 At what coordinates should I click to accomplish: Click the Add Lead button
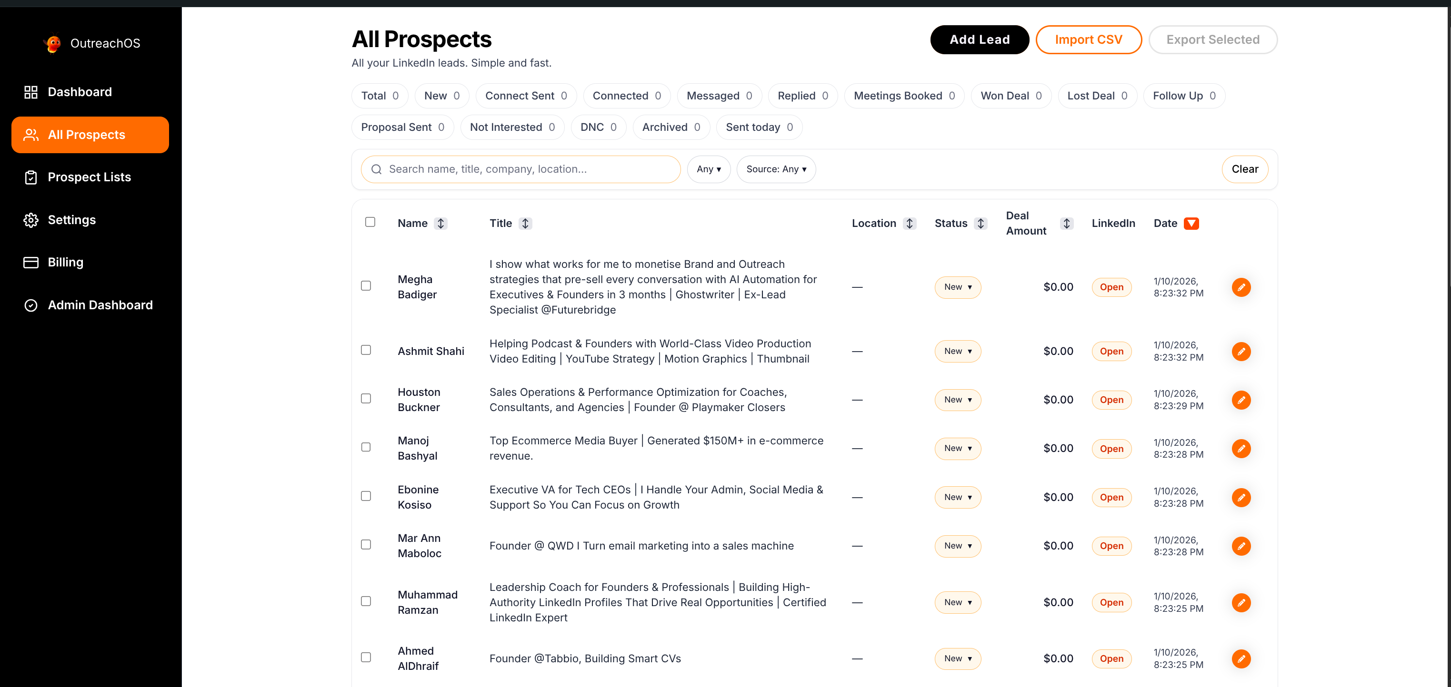point(980,39)
